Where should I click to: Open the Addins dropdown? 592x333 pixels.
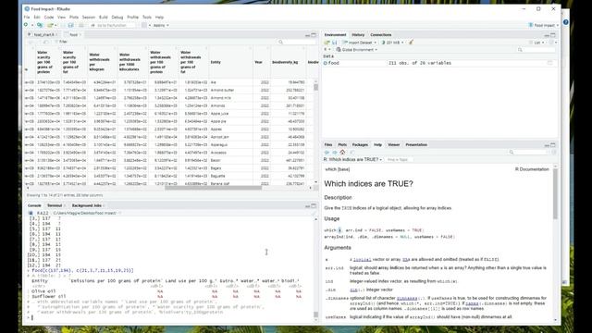[161, 25]
